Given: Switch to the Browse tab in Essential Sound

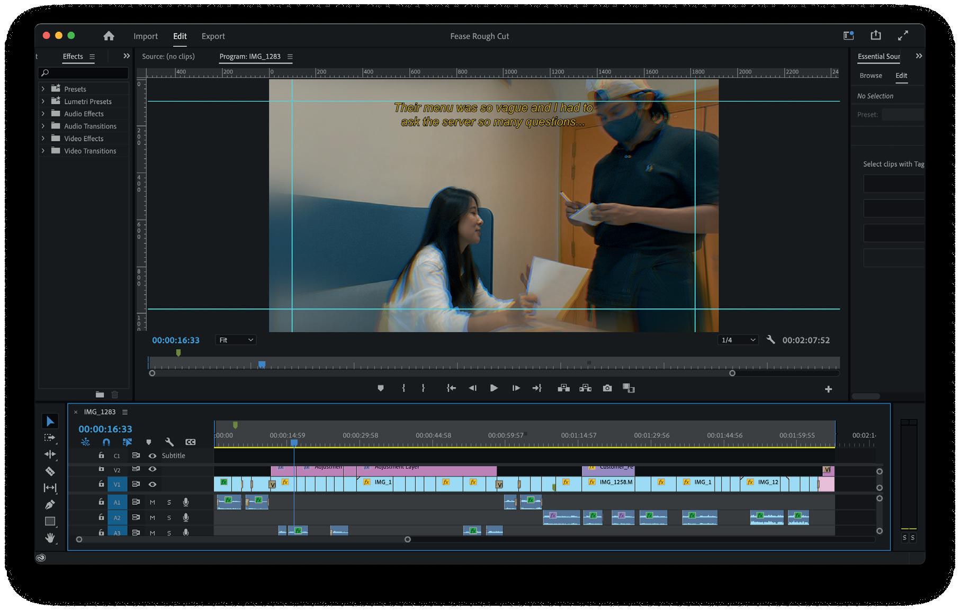Looking at the screenshot, I should (871, 76).
